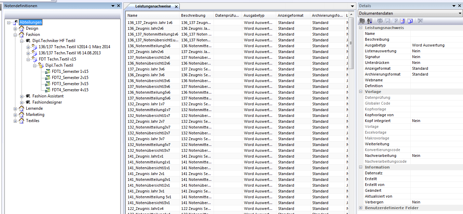Image resolution: width=463 pixels, height=214 pixels.
Task: Click the alphabetical A-Z sort icon
Action: pyautogui.click(x=369, y=21)
